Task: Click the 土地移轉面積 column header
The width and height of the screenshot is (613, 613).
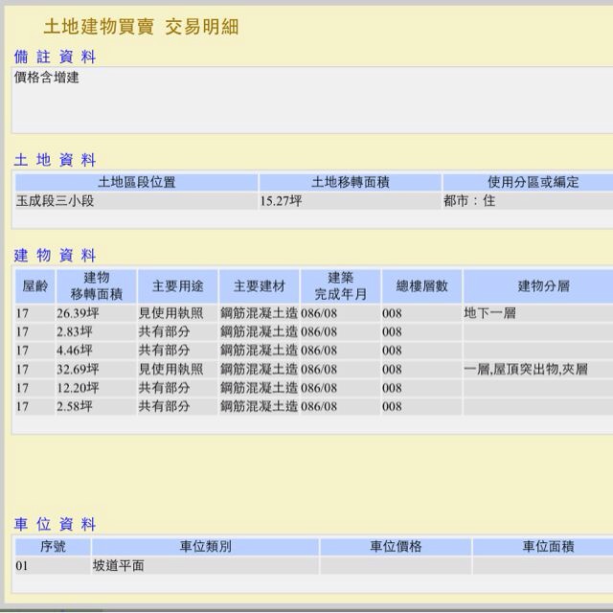Action: (351, 182)
